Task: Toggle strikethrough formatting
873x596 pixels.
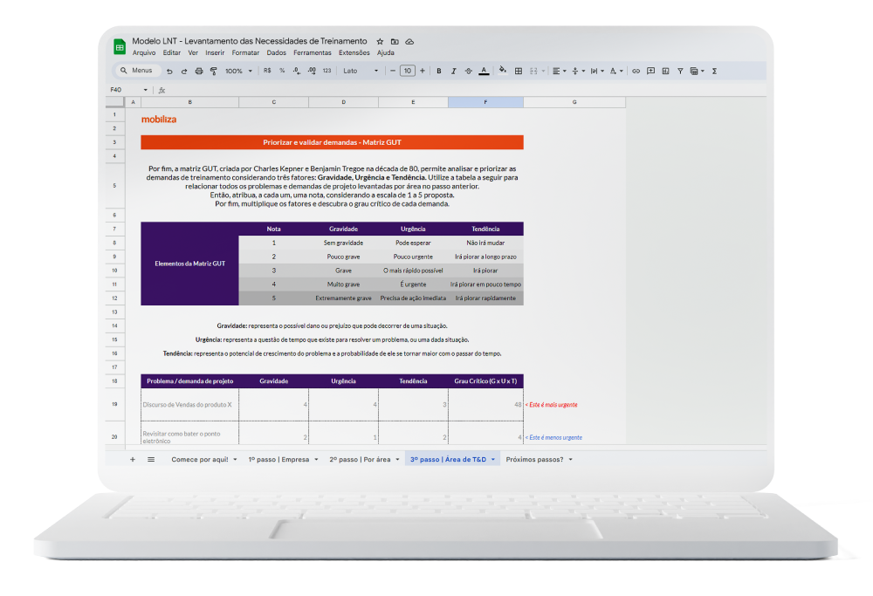Action: [469, 72]
